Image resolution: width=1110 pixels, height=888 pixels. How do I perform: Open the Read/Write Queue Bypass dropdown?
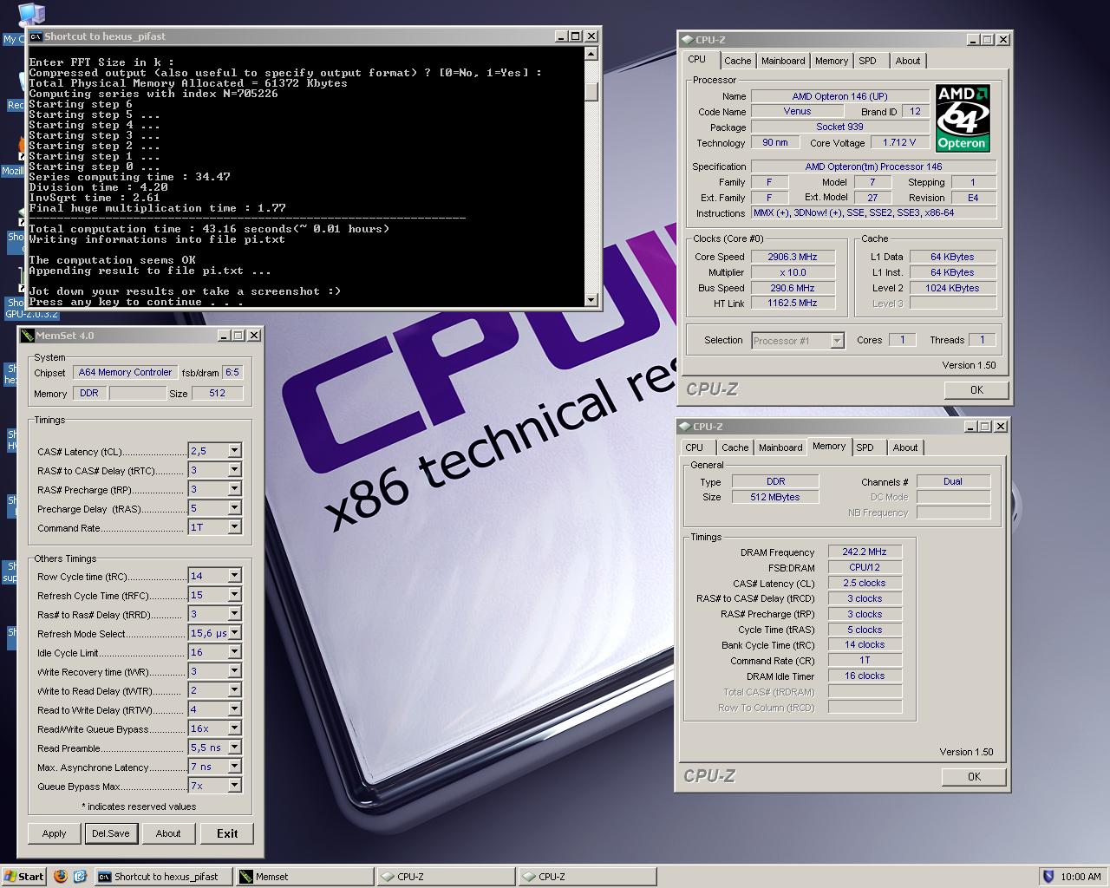(x=234, y=728)
